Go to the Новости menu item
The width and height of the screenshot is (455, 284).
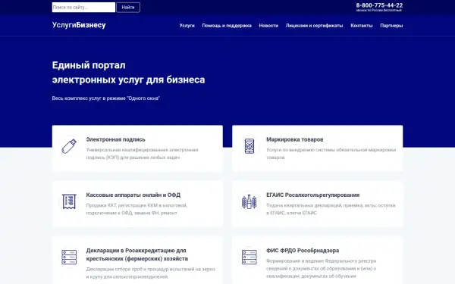click(x=268, y=26)
